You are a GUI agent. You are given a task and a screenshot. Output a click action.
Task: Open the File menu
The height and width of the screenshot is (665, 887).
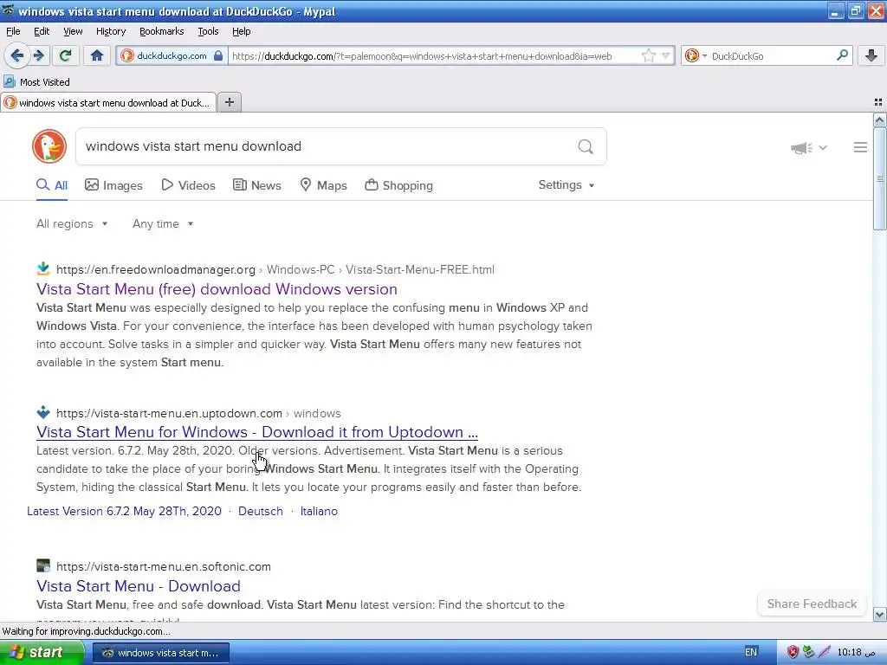[13, 31]
